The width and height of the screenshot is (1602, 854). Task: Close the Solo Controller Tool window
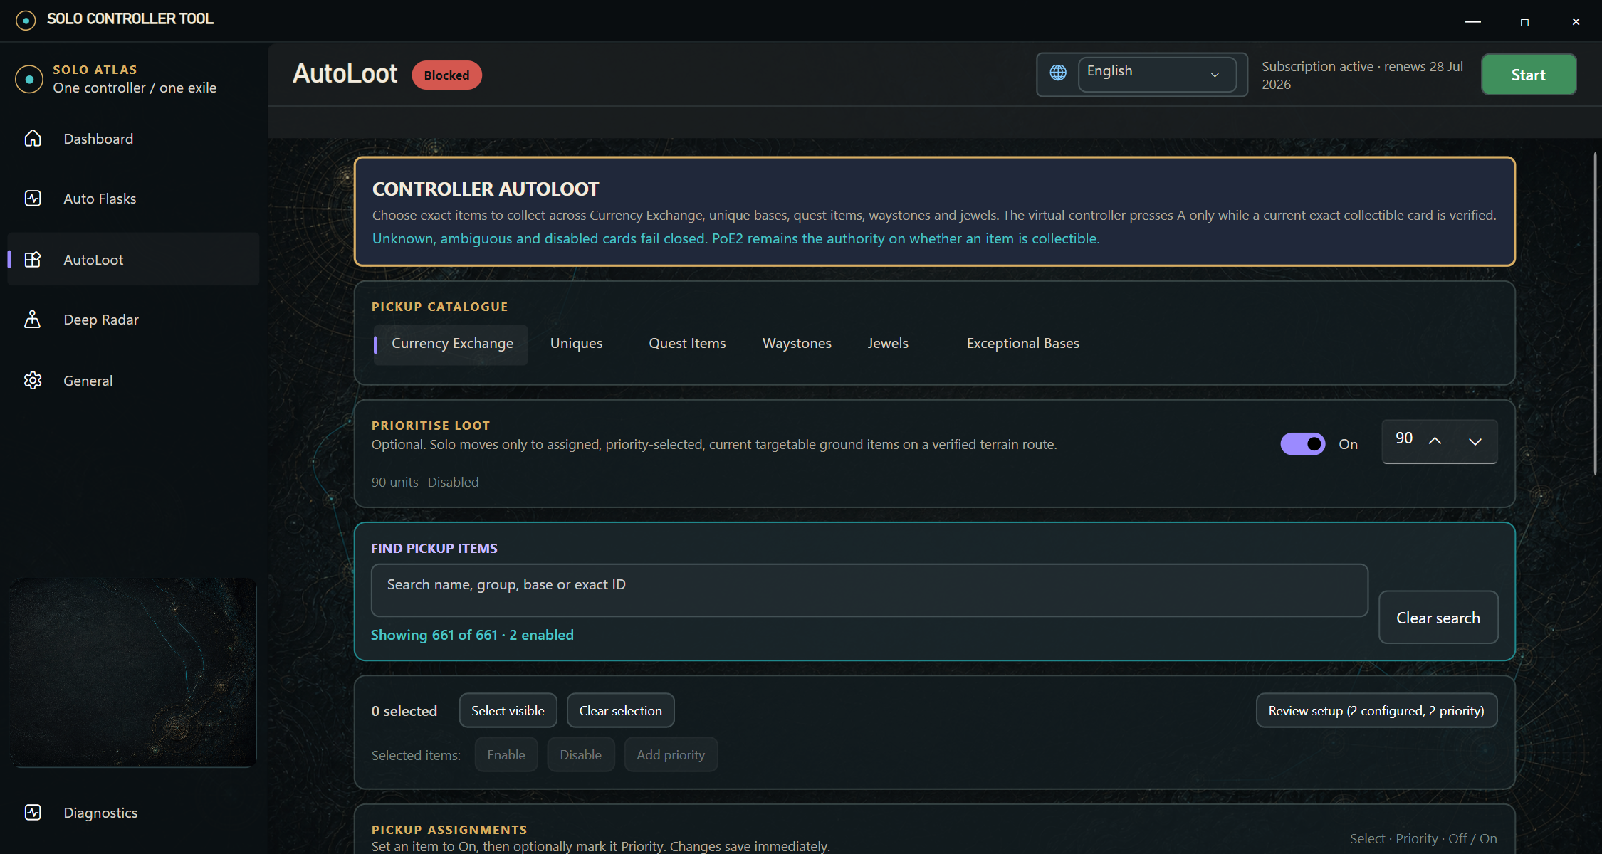pos(1576,21)
